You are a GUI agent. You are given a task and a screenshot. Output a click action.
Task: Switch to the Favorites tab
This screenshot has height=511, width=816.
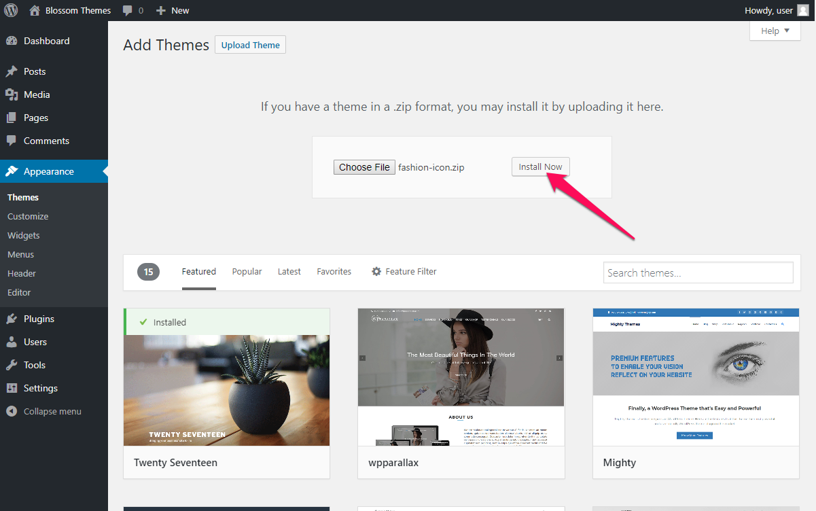tap(334, 271)
